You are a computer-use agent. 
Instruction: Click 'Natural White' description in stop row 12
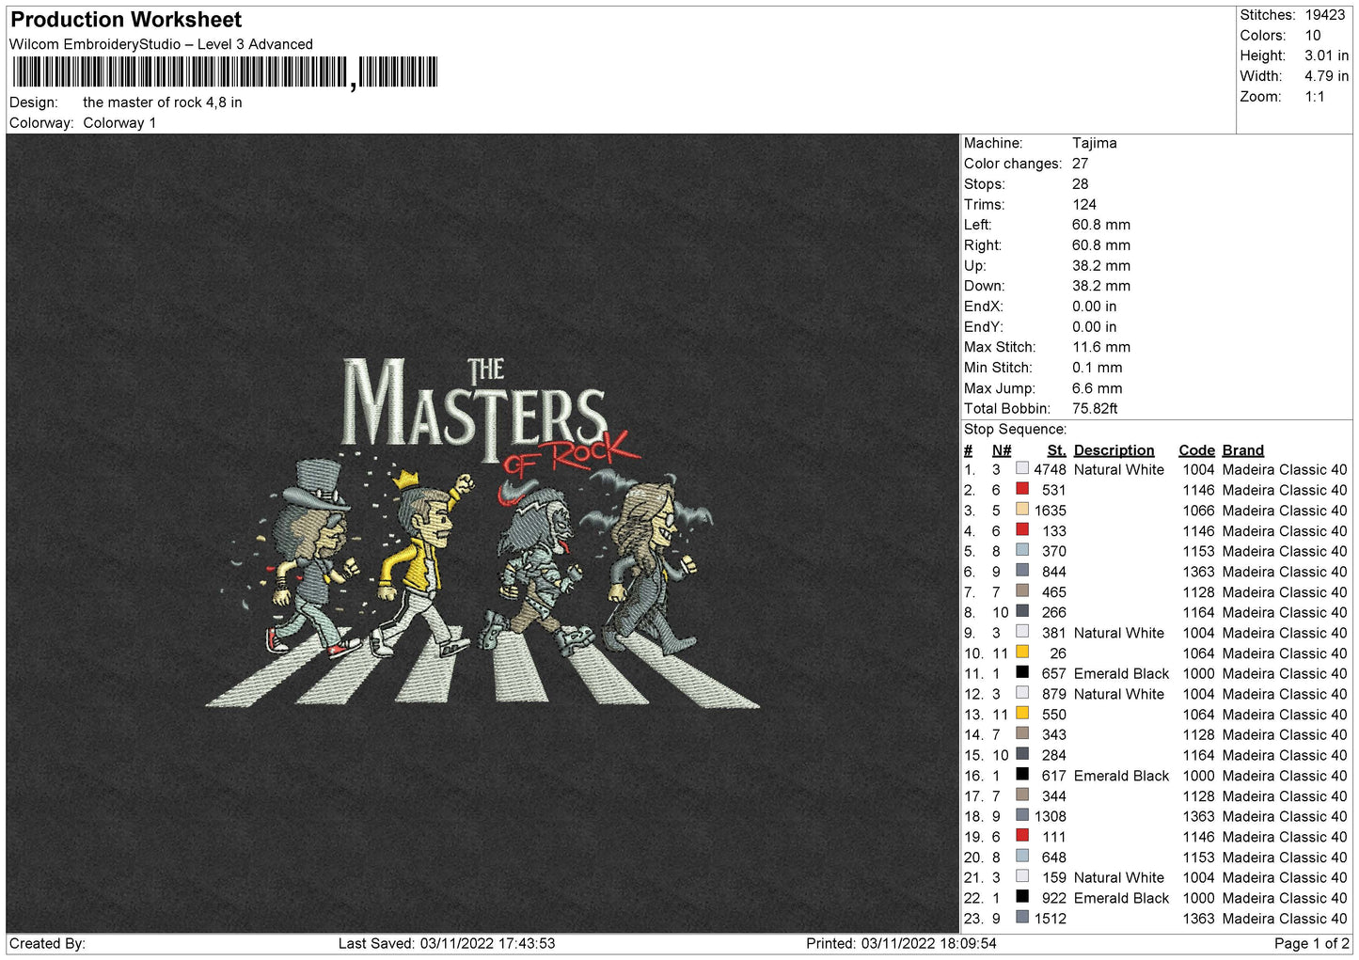click(1119, 694)
